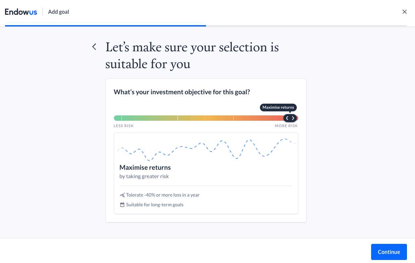Select the Add goal header title
415x263 pixels.
click(59, 12)
